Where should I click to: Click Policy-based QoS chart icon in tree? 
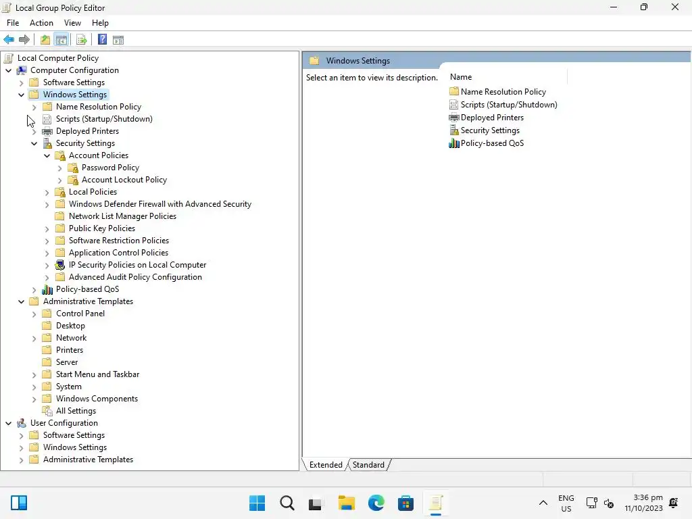(x=47, y=289)
